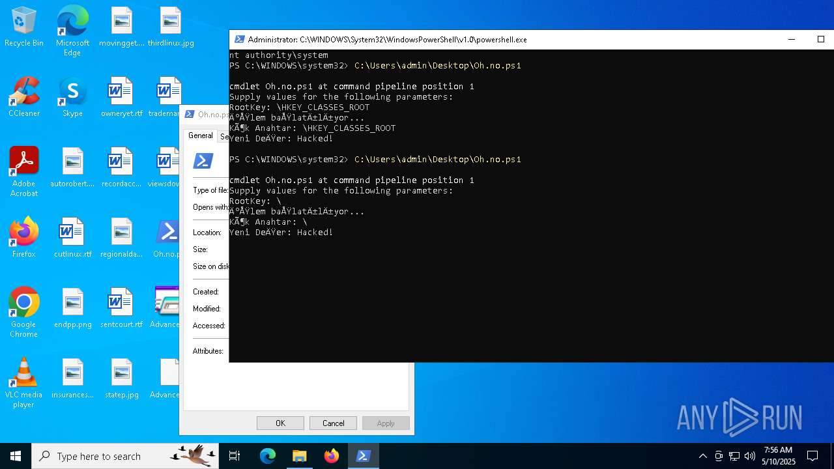Select trademar document on desktop
The height and width of the screenshot is (469, 834).
click(164, 98)
